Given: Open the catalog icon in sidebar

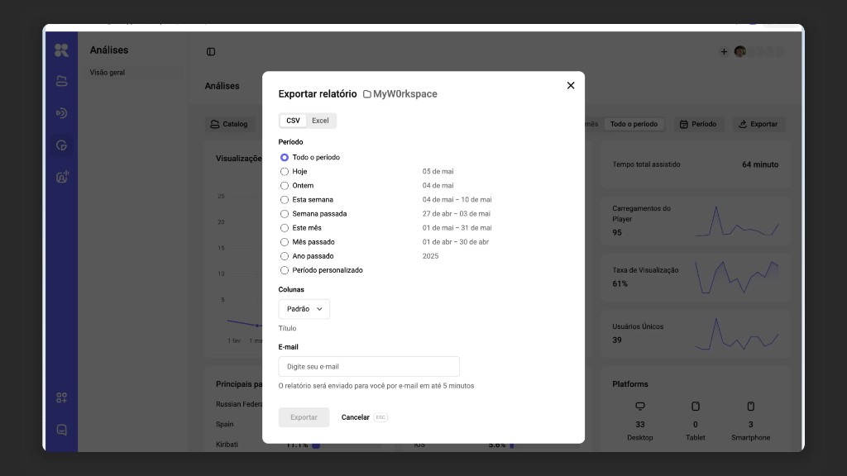Looking at the screenshot, I should coord(61,81).
